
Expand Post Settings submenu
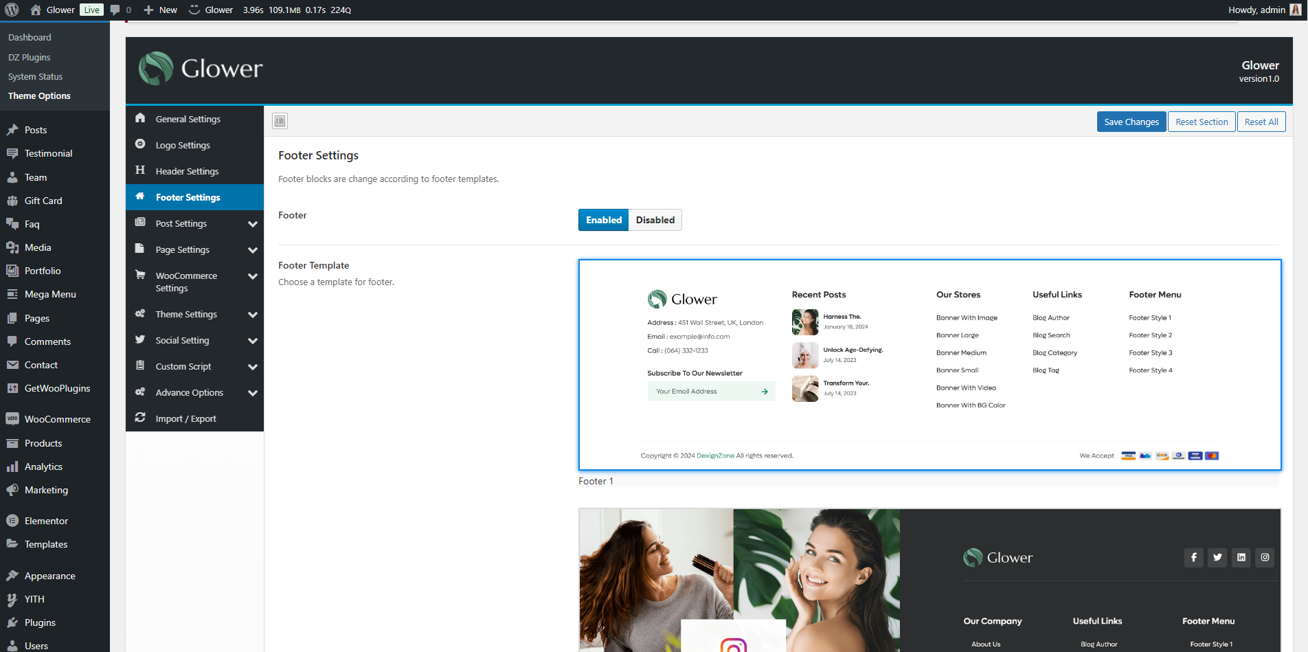point(252,224)
